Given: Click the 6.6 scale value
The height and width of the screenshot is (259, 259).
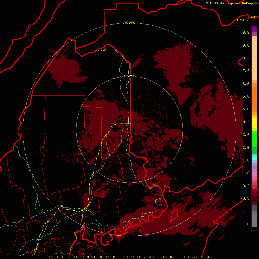Looking at the screenshot, I should coord(246,83).
